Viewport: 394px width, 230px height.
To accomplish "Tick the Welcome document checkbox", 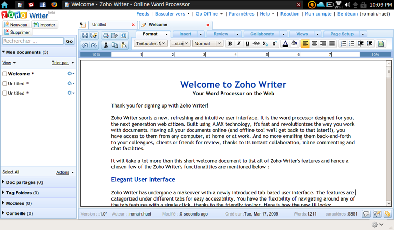I will point(5,74).
